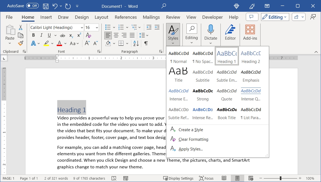Screen dimensions: 321x182
Task: Toggle paragraph mark display
Action: (146, 43)
